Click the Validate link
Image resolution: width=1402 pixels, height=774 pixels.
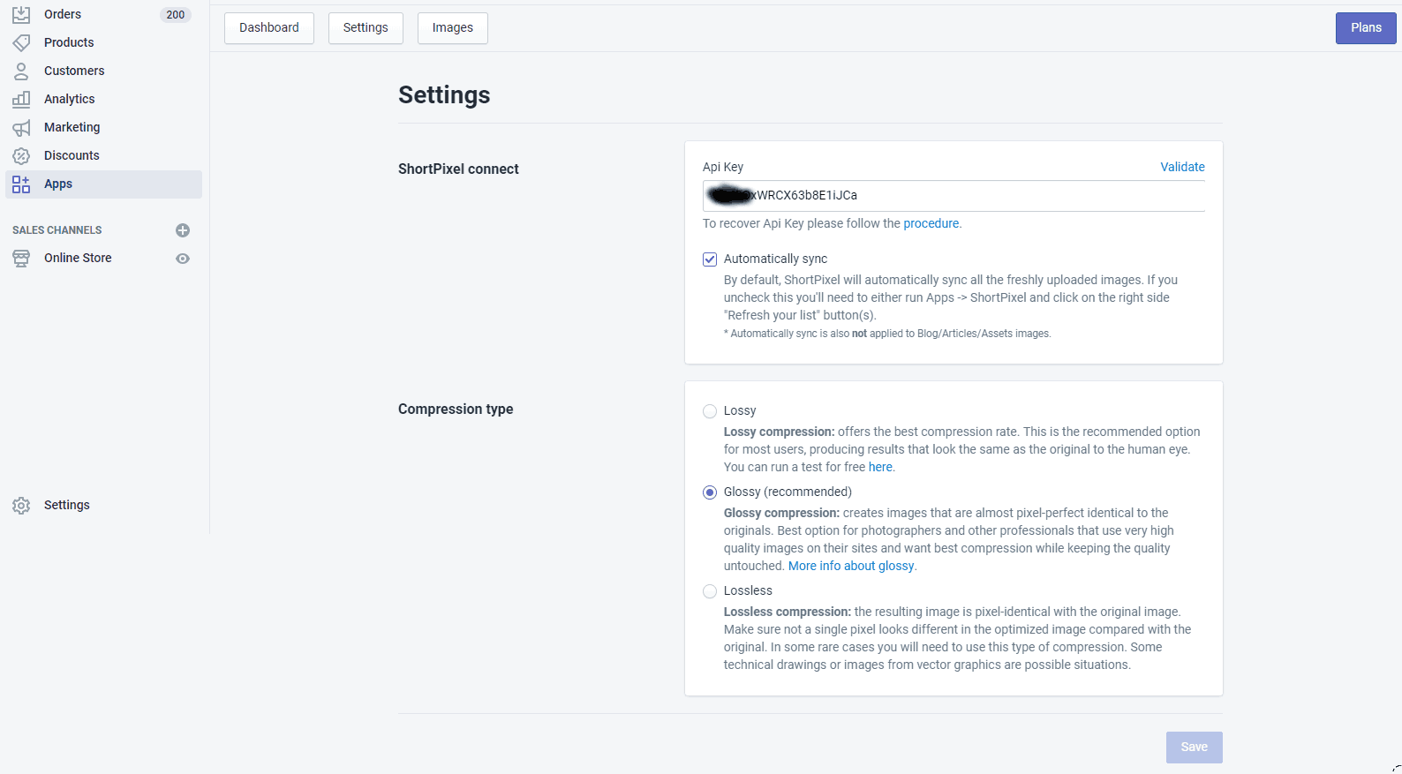click(1182, 167)
